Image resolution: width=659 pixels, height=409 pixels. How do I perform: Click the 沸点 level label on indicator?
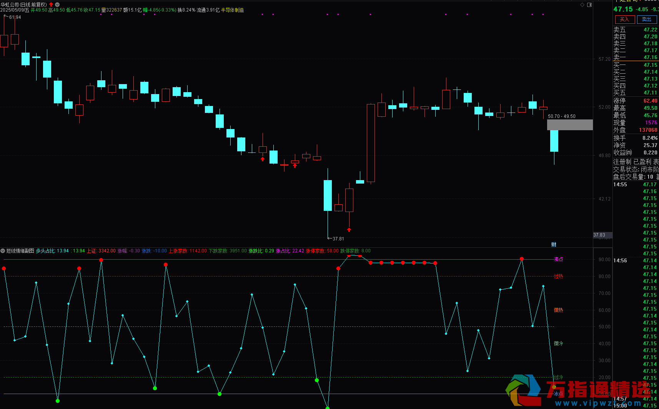[558, 259]
